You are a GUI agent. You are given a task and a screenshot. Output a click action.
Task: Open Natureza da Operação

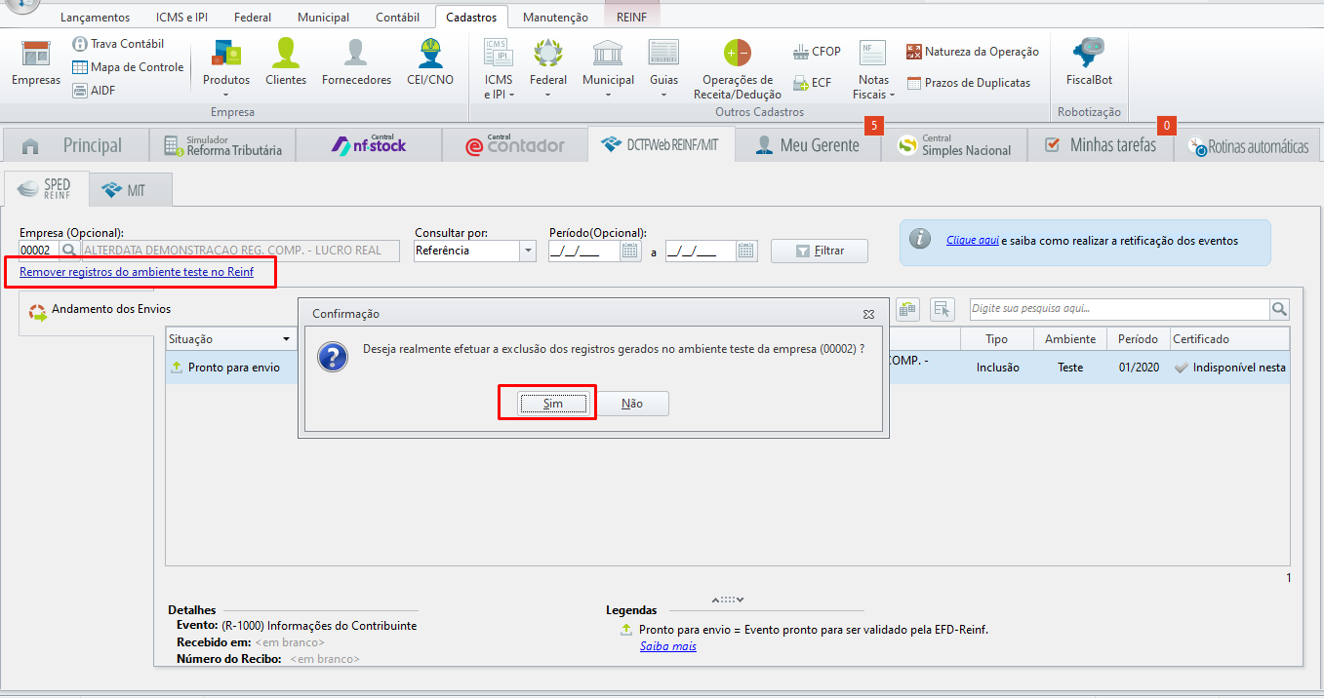973,52
